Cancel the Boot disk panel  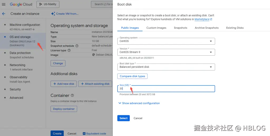138,118
